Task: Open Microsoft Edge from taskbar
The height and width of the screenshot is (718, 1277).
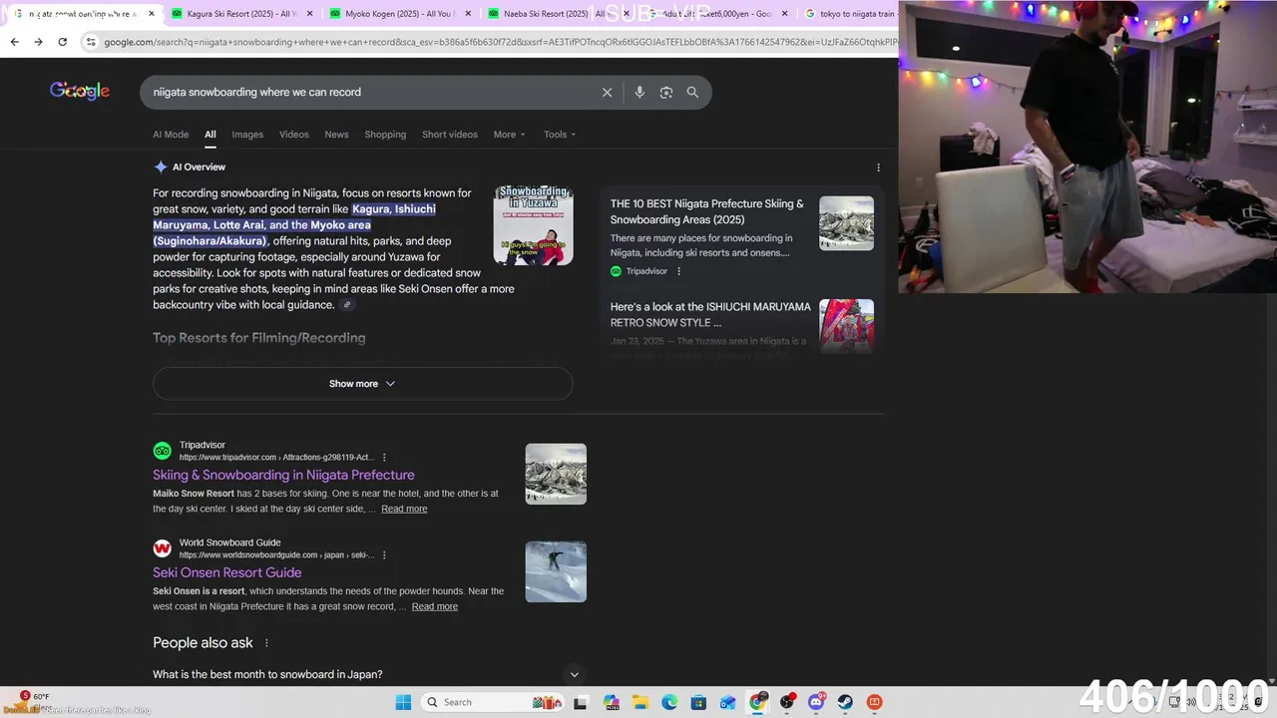Action: tap(669, 702)
